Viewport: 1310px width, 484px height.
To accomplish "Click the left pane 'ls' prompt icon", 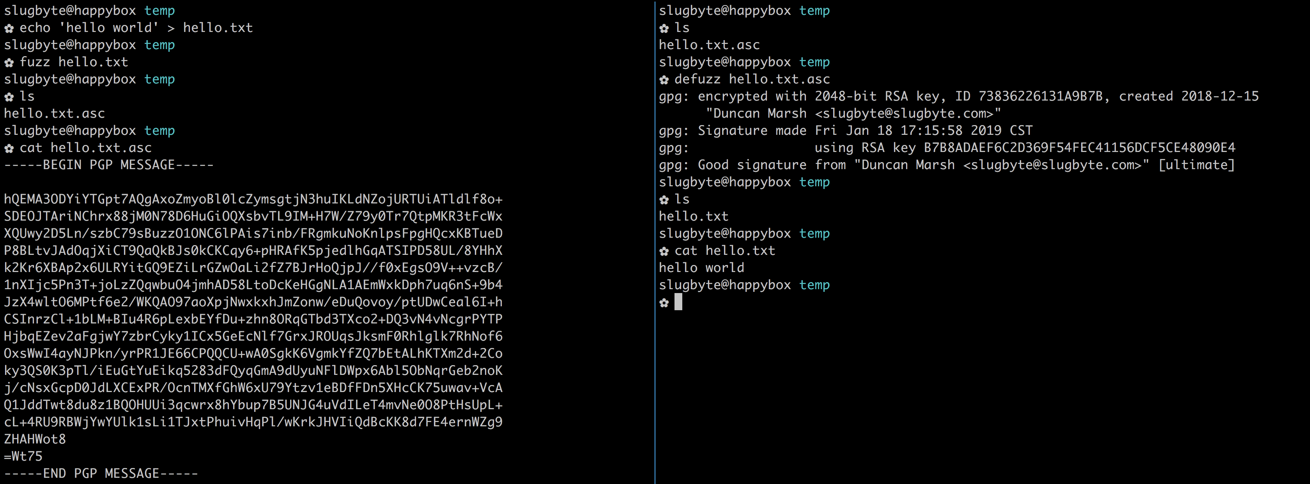I will [9, 97].
